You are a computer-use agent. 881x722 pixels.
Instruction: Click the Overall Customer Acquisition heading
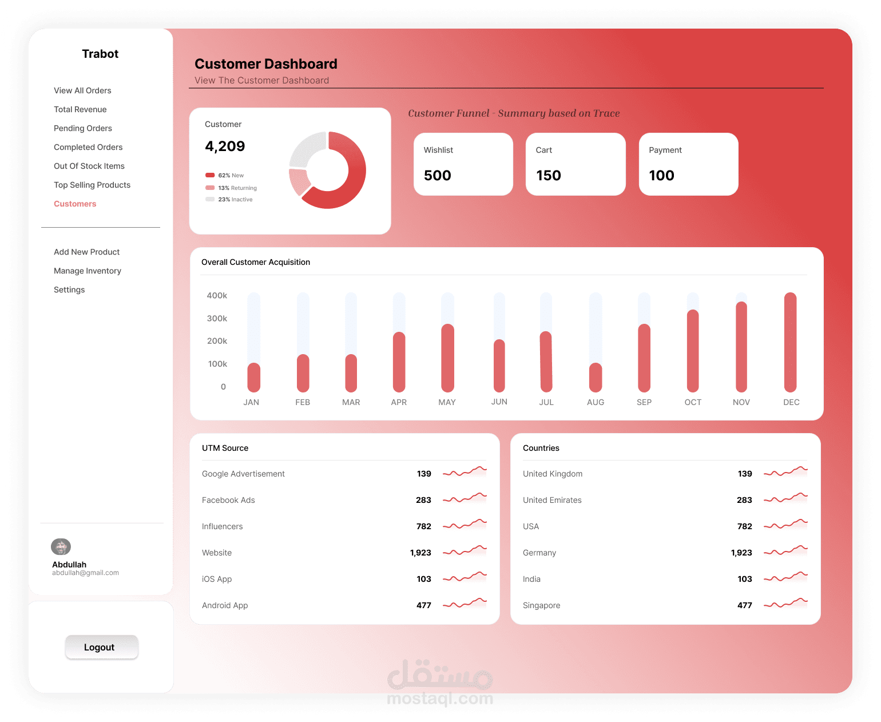click(x=256, y=262)
